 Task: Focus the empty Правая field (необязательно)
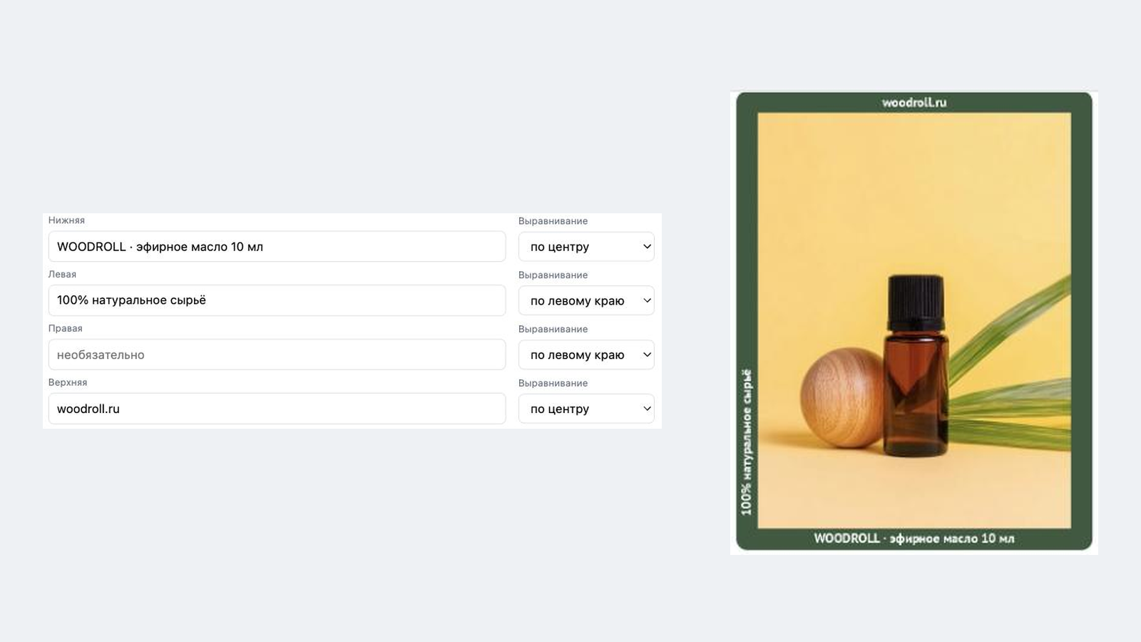click(277, 355)
